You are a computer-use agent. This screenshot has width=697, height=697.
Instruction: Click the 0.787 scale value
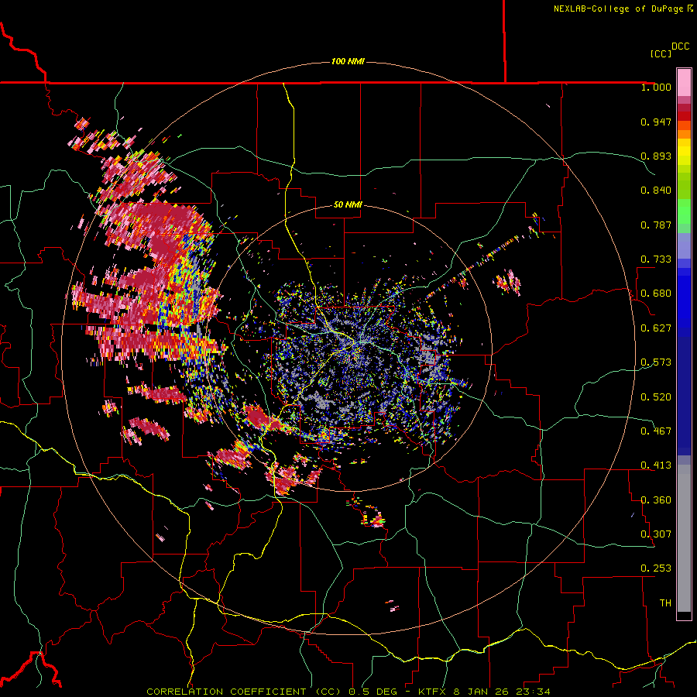point(656,225)
